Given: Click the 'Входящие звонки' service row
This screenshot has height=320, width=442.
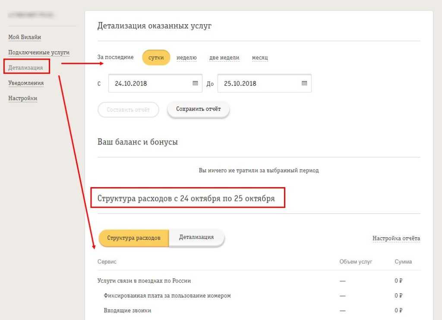Looking at the screenshot, I should 127,311.
